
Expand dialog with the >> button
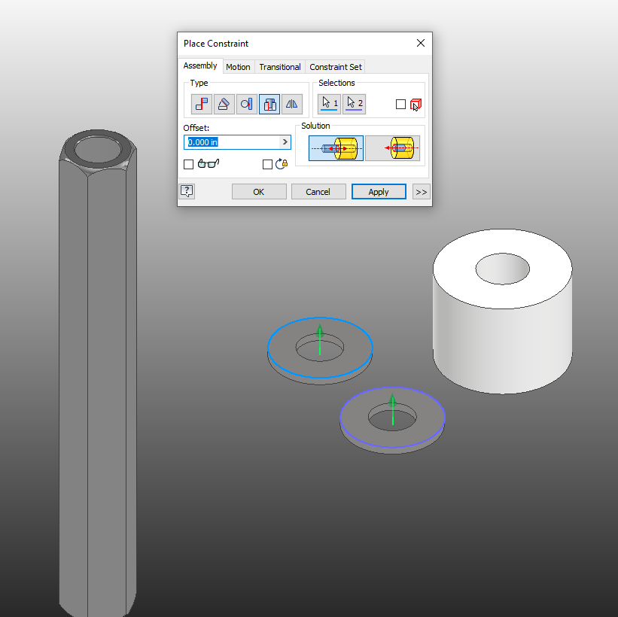pyautogui.click(x=422, y=192)
